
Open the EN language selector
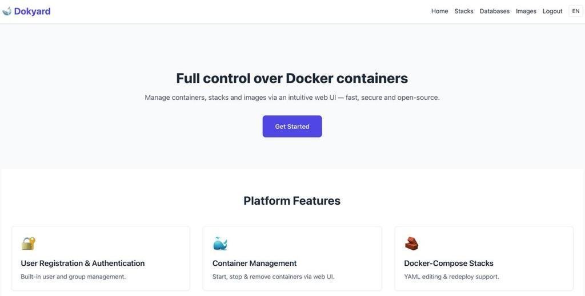click(576, 11)
